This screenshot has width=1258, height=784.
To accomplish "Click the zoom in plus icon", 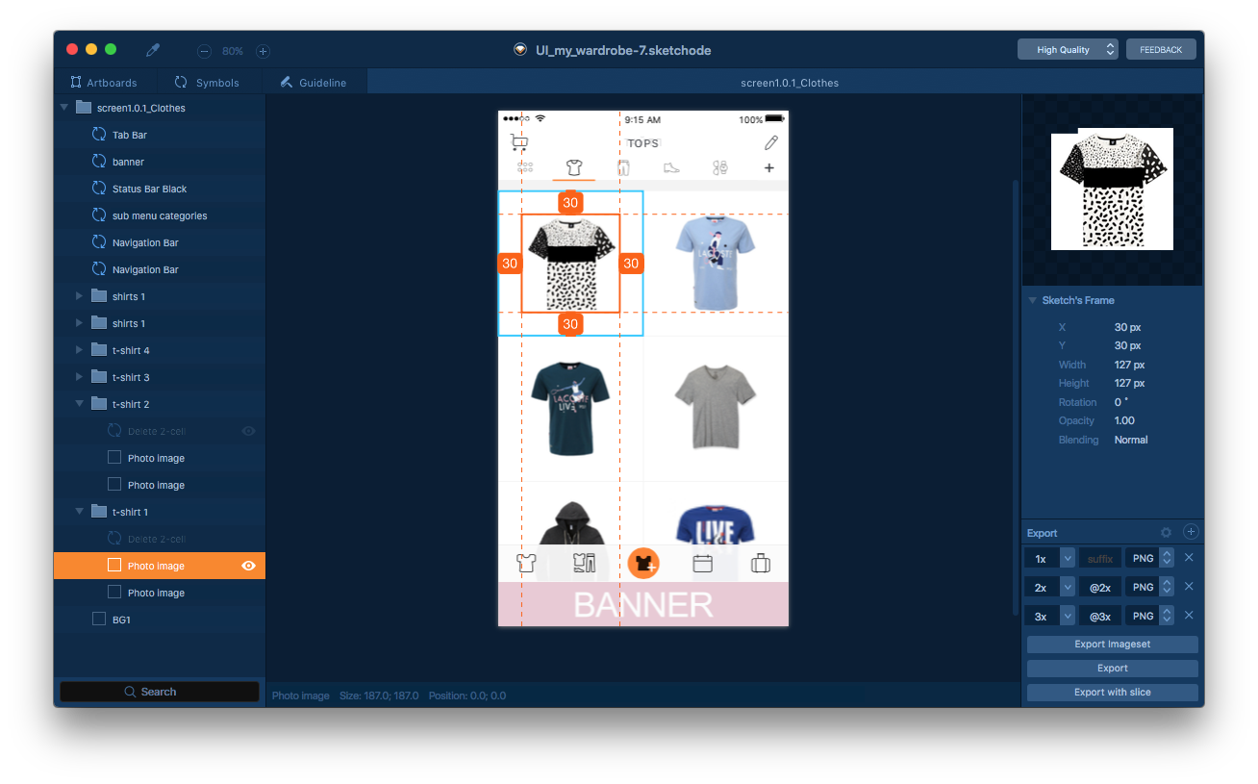I will pyautogui.click(x=263, y=51).
